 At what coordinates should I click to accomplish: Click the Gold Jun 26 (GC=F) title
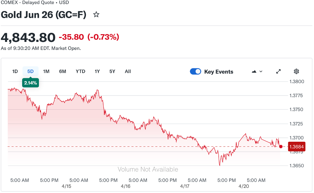click(44, 15)
